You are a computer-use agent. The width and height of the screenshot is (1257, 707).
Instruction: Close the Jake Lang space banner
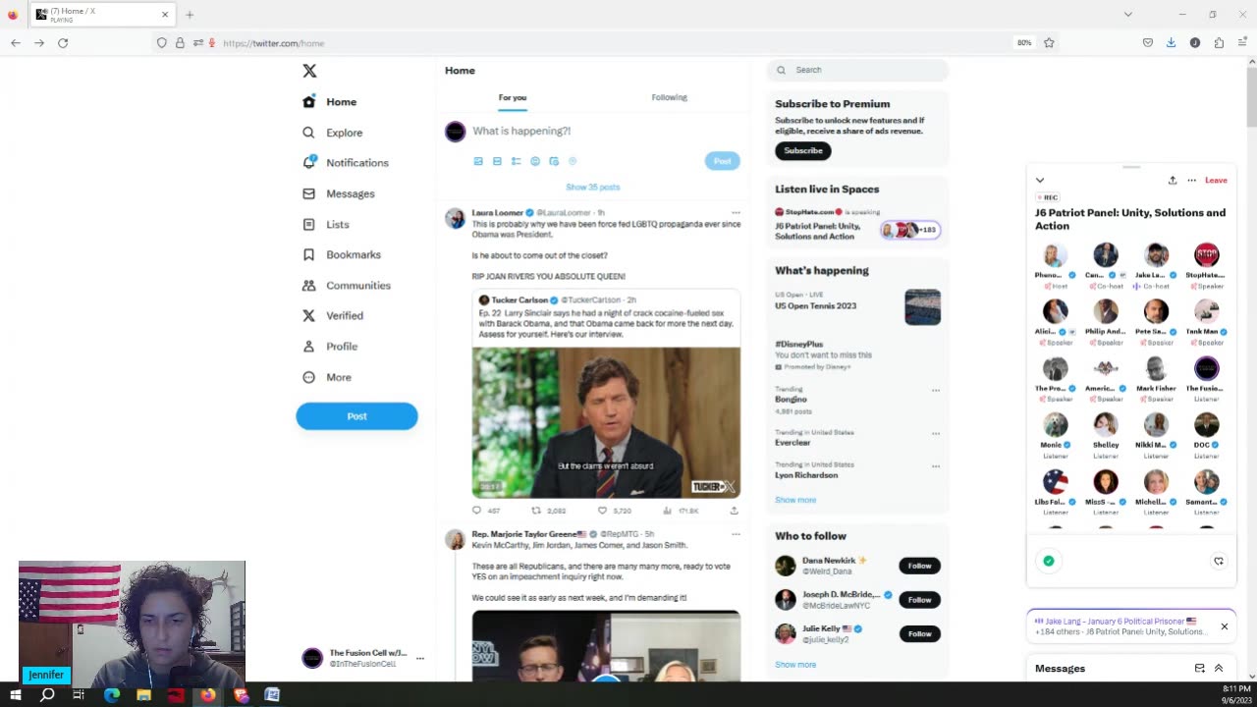(1224, 626)
